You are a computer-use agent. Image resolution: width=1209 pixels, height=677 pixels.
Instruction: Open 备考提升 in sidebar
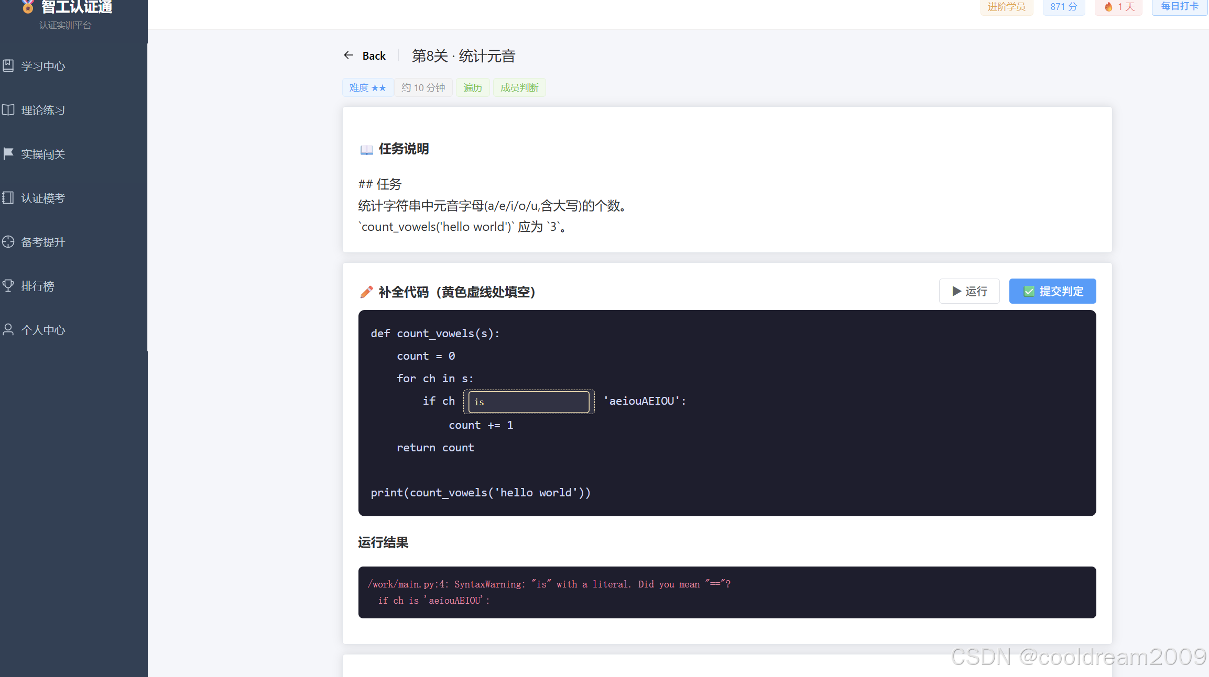[74, 242]
